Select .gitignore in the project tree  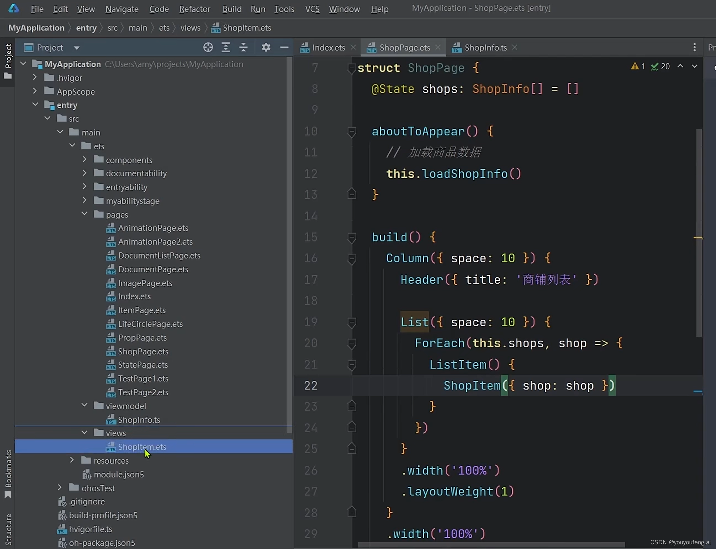pyautogui.click(x=87, y=502)
